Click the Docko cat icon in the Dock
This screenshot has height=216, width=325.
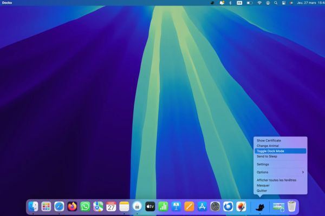coord(260,206)
